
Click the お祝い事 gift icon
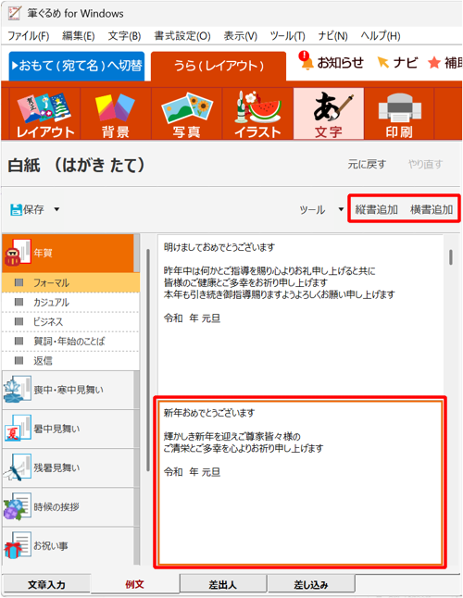coord(18,545)
